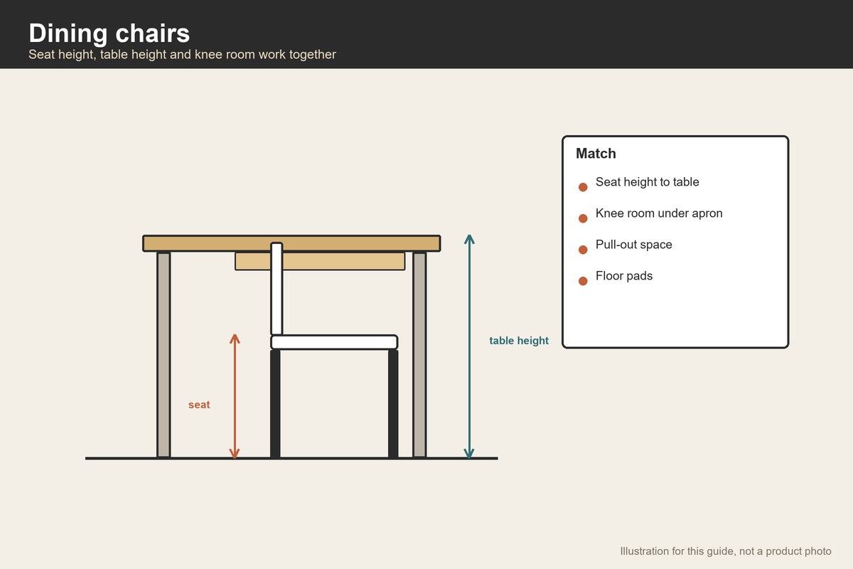This screenshot has height=569, width=853.
Task: Click the 'Illustration for this guide' footnote
Action: coord(726,551)
